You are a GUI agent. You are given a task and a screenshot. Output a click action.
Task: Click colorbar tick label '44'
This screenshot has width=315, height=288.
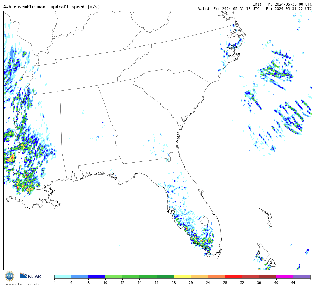pyautogui.click(x=293, y=283)
